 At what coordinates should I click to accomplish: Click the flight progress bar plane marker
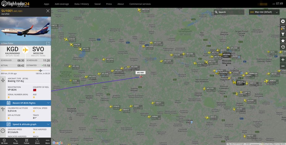[x=41, y=71]
